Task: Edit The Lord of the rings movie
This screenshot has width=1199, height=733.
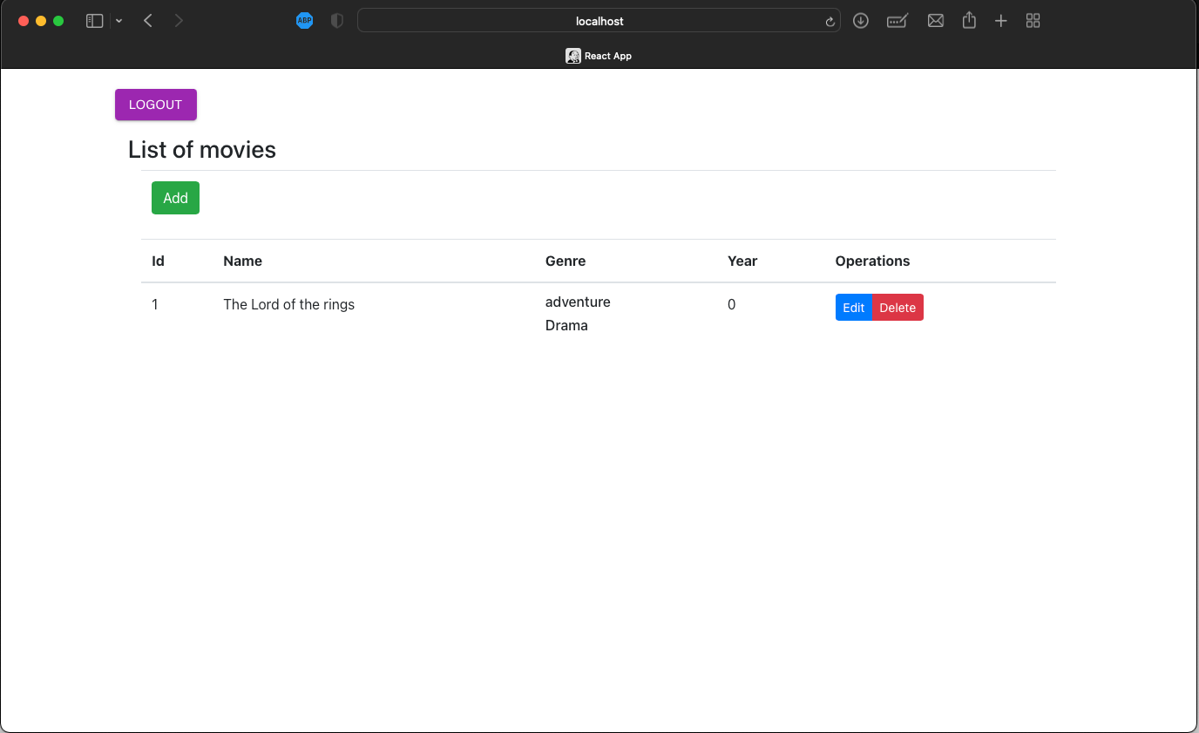Action: click(x=854, y=308)
